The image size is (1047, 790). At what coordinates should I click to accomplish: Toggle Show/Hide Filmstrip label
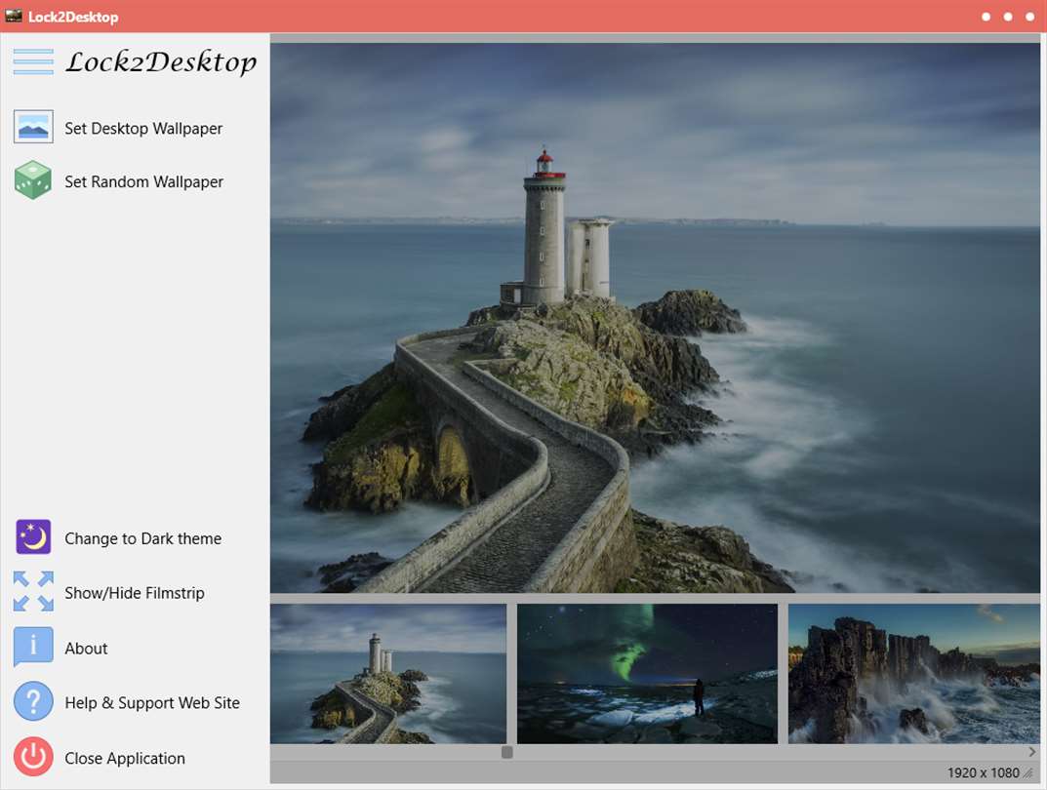coord(135,593)
